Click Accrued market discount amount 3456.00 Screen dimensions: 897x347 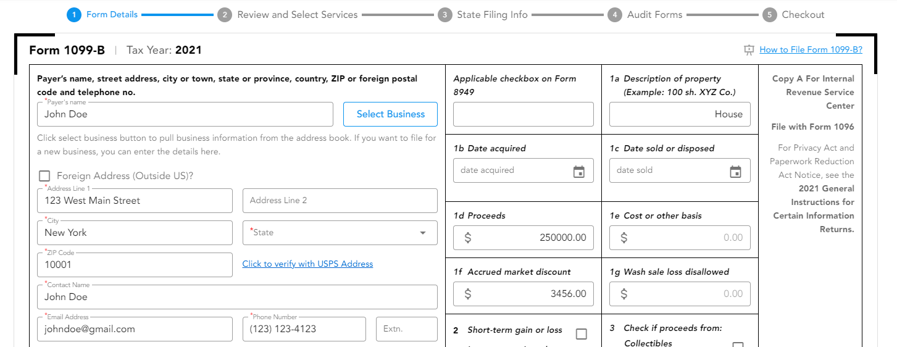pos(524,294)
